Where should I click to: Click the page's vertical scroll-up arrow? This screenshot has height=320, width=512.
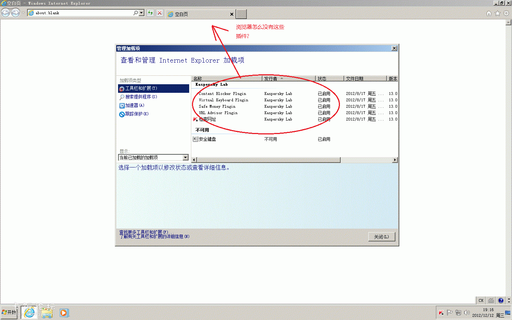click(x=508, y=22)
